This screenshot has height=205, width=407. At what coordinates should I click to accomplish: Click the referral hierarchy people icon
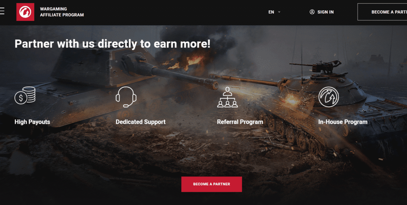[x=227, y=97]
